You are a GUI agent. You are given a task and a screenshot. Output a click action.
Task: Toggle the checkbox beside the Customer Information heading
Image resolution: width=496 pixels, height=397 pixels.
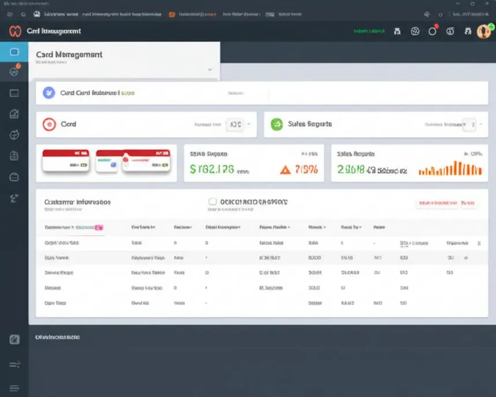(213, 202)
